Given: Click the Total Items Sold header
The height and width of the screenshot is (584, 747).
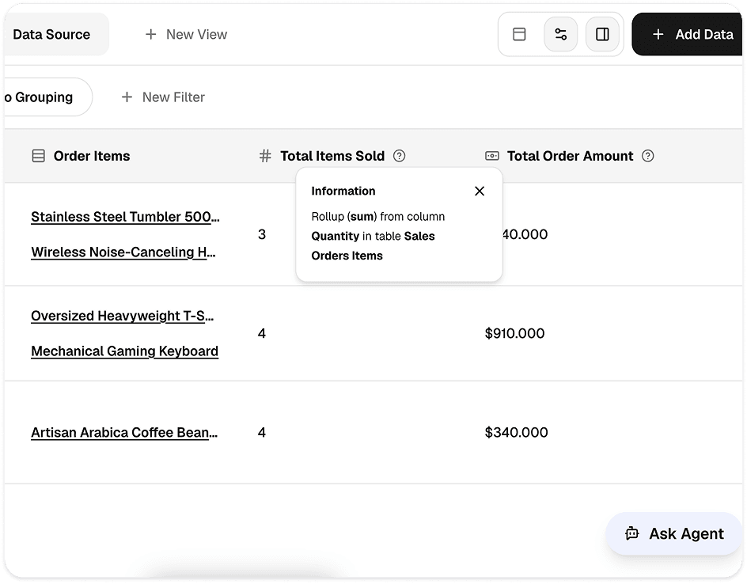Looking at the screenshot, I should (332, 156).
